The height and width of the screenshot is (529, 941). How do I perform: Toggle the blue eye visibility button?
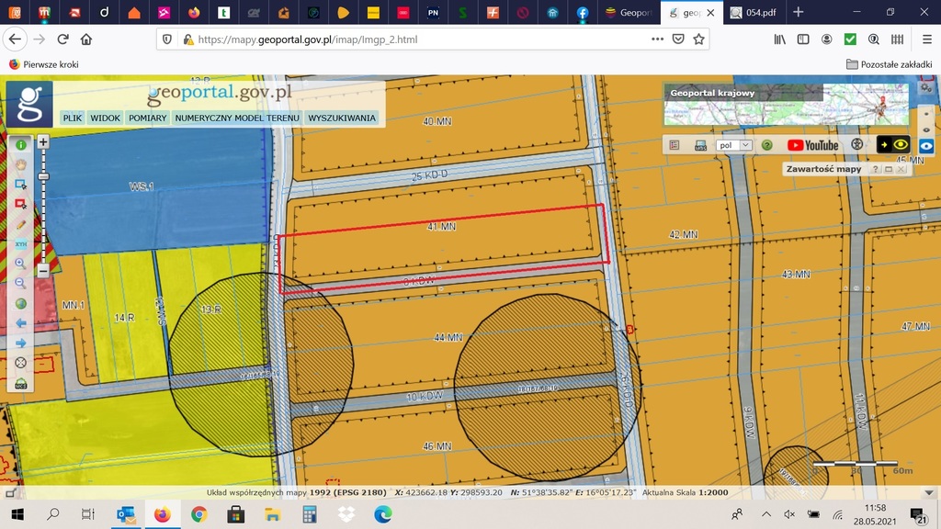click(926, 146)
